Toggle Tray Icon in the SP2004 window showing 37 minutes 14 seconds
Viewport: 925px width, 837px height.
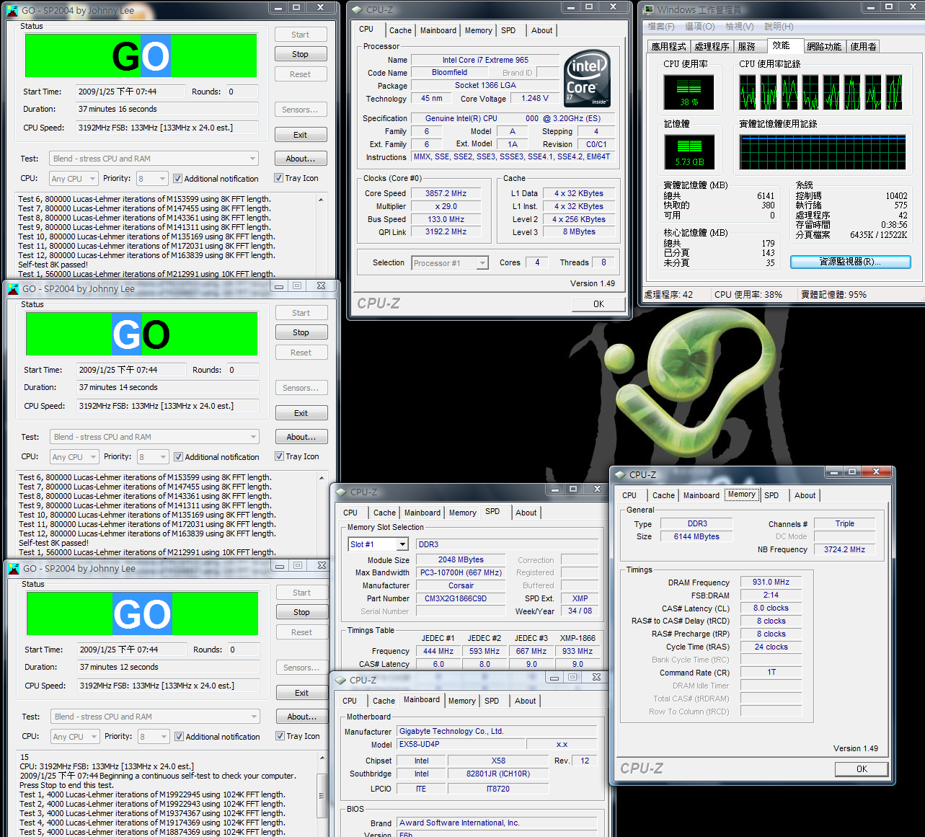tap(279, 456)
